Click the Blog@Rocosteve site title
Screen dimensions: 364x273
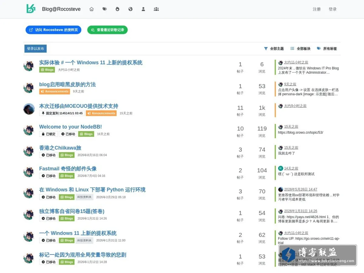point(61,9)
